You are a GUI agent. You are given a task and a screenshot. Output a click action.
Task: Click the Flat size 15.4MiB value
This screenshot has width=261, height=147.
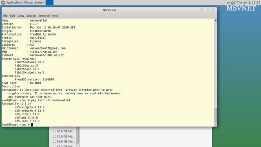tap(35, 83)
